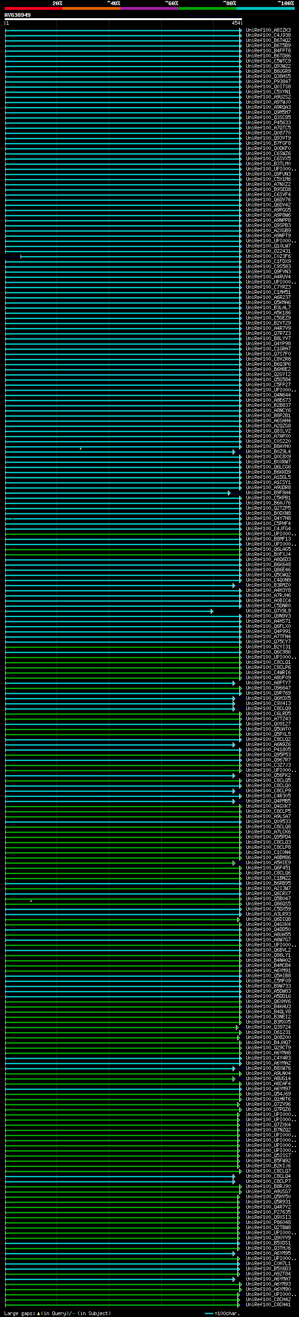Click hit label UniRef100_Q22431
The image size is (299, 1317).
[268, 251]
